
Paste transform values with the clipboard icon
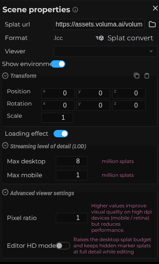point(147,76)
